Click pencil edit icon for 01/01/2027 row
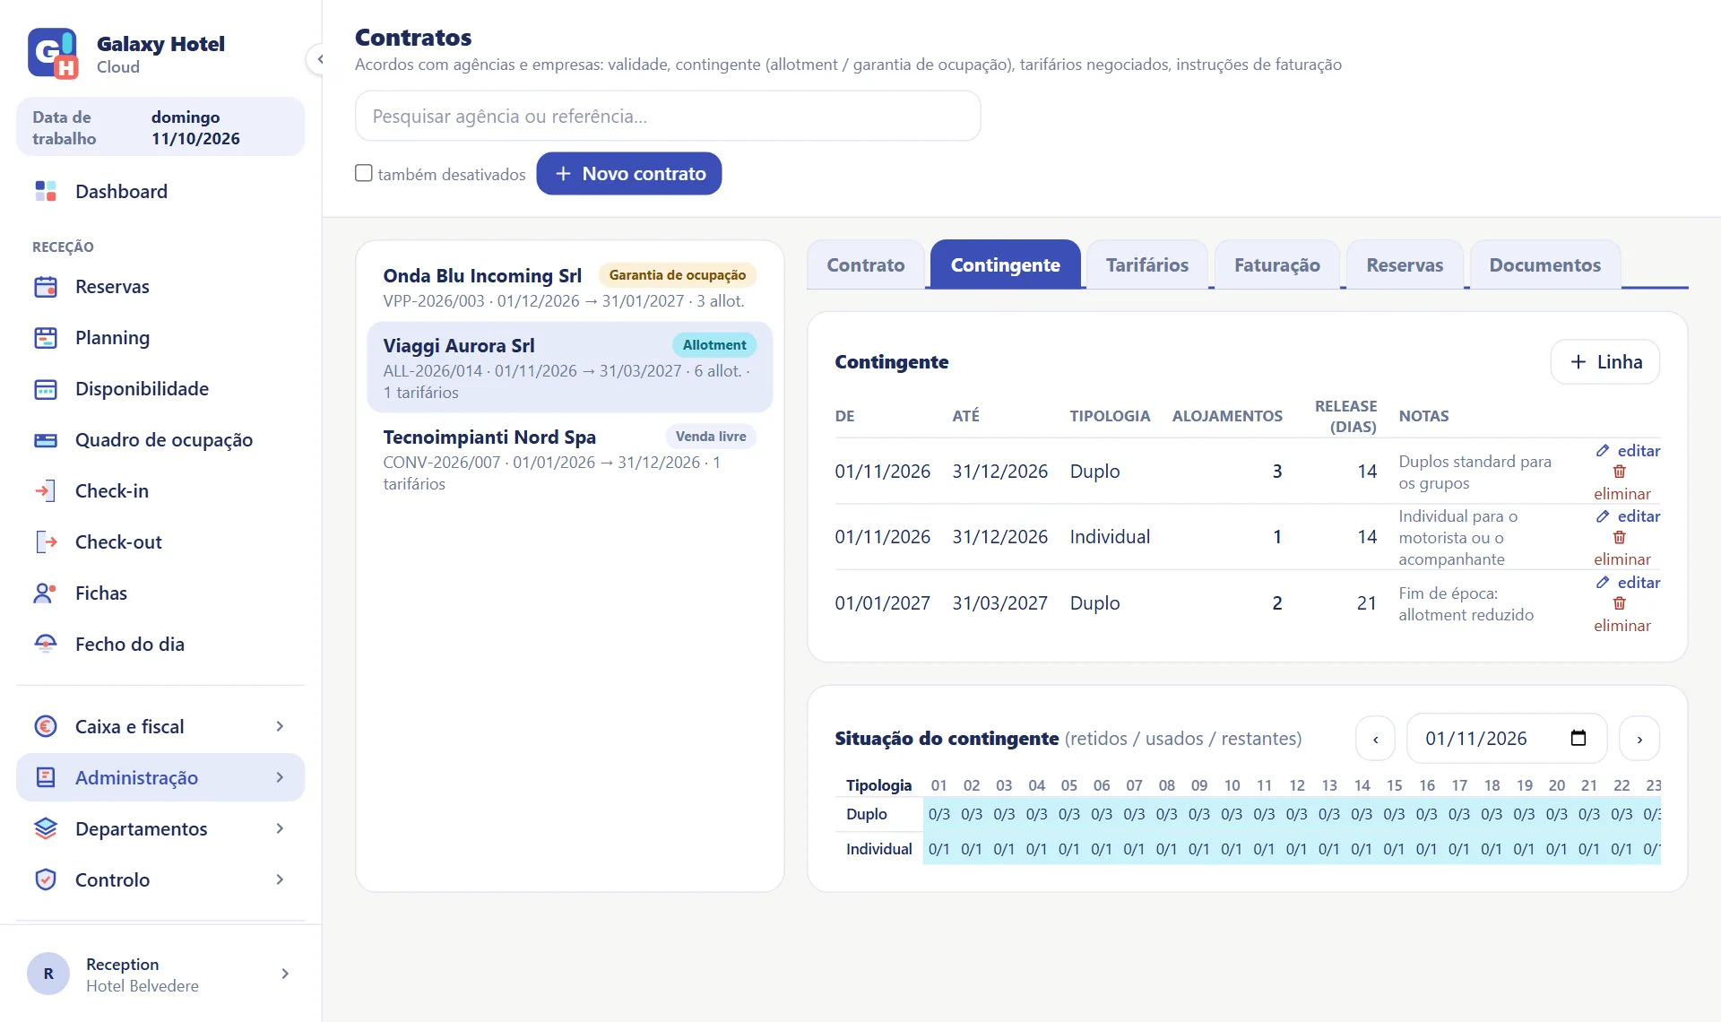The width and height of the screenshot is (1721, 1022). point(1603,582)
